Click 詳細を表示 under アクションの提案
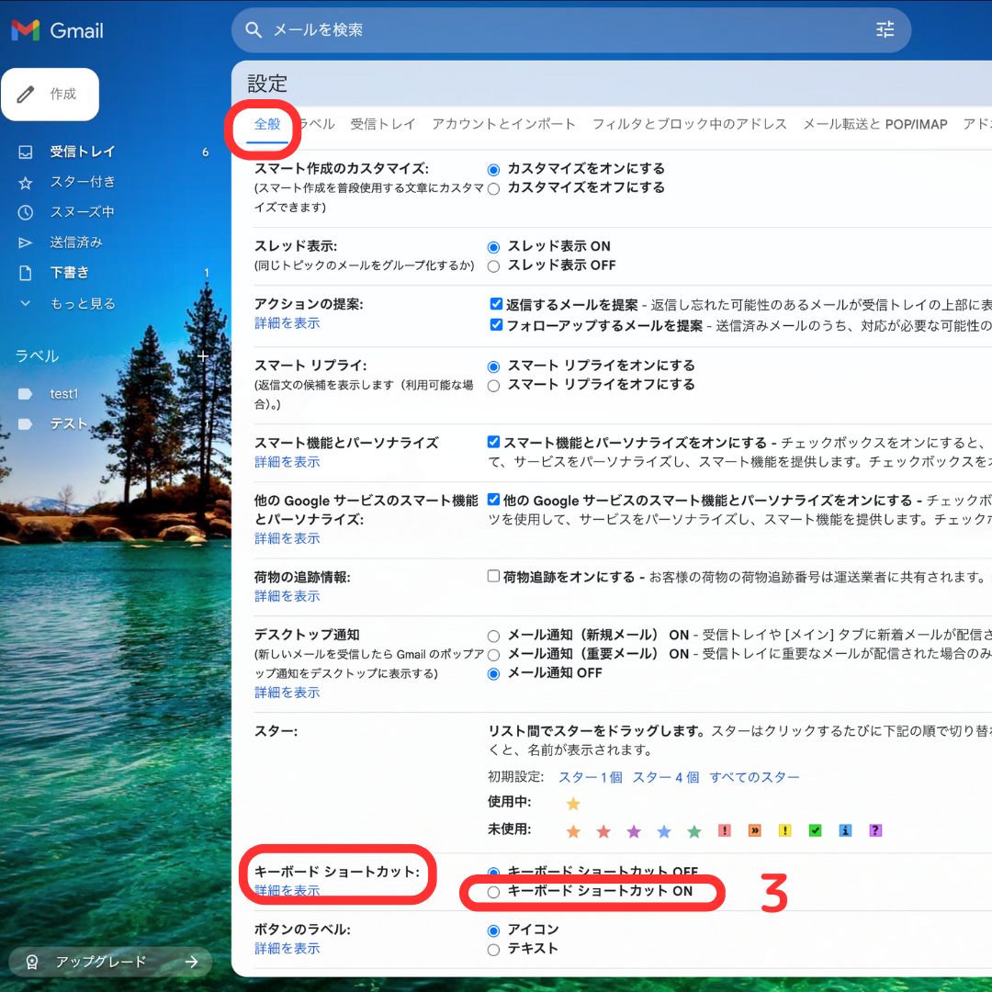The height and width of the screenshot is (992, 992). tap(287, 323)
